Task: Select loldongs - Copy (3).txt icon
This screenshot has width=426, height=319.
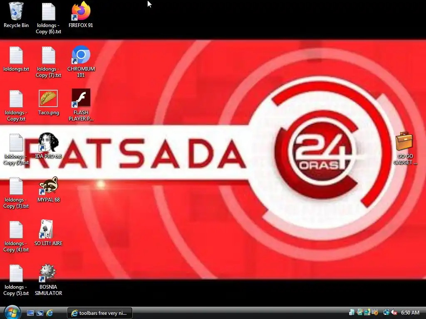Action: (16, 193)
